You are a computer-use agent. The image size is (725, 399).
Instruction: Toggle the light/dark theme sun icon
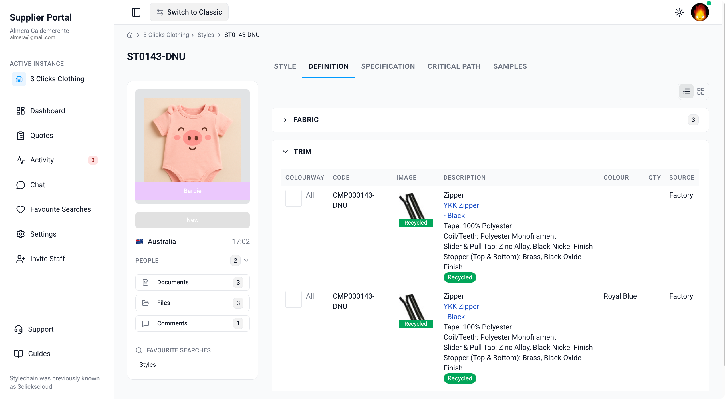pos(679,12)
